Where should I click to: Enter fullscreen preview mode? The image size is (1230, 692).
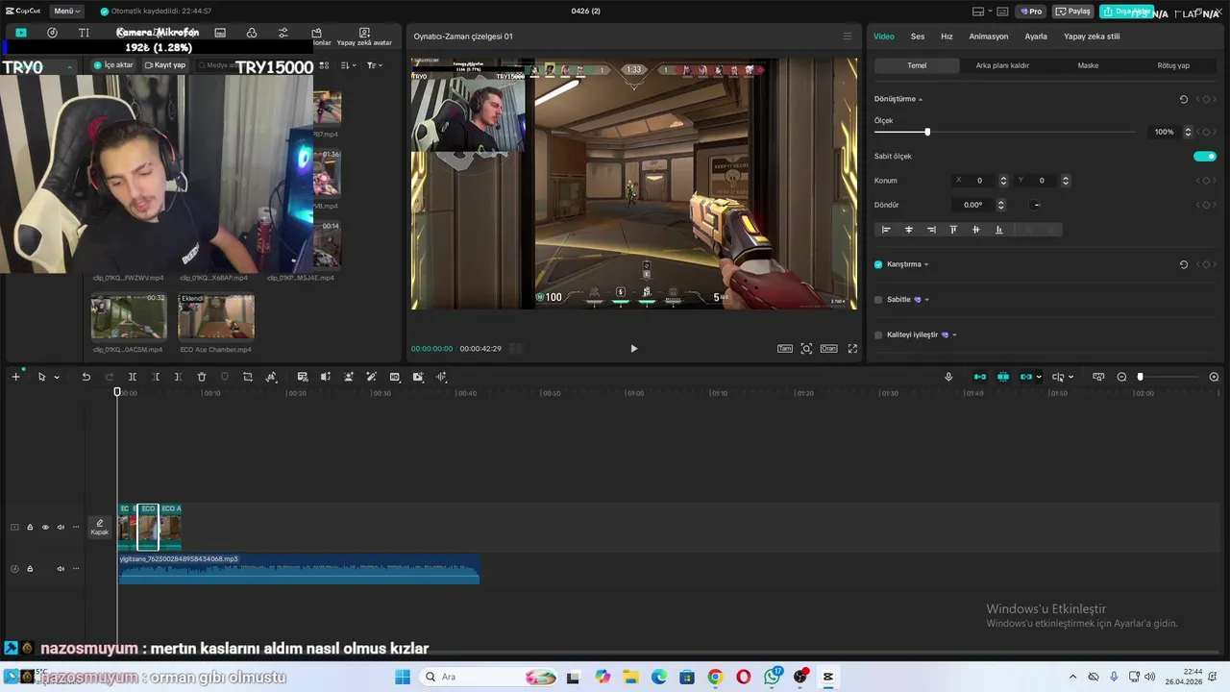(x=852, y=349)
